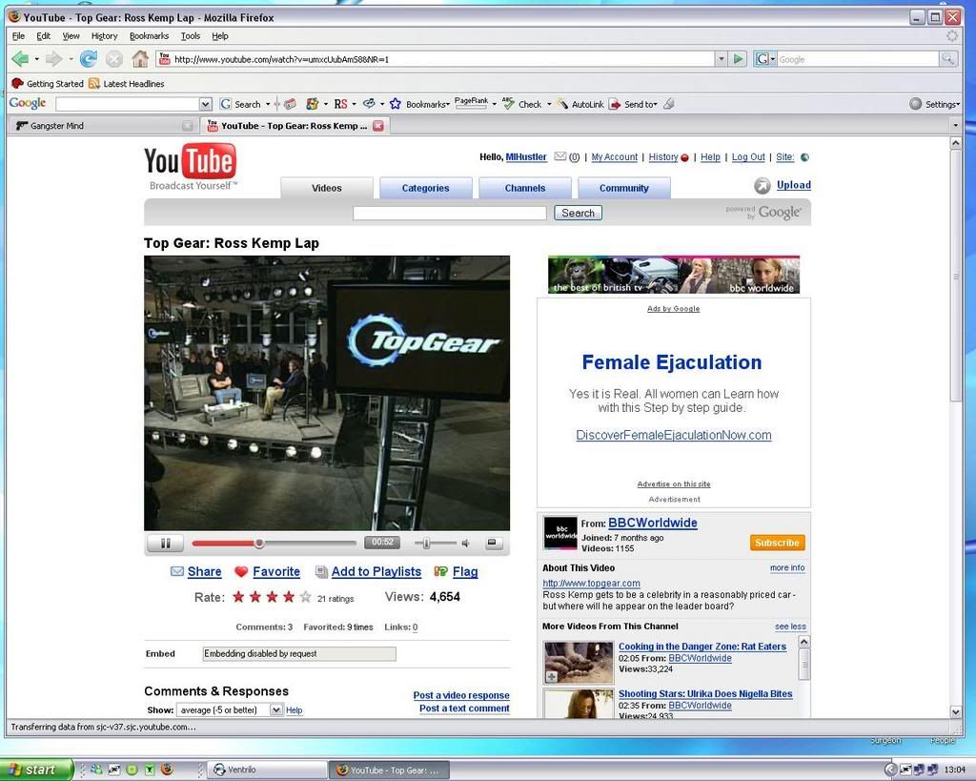Rate the video five stars
The width and height of the screenshot is (976, 781).
(305, 597)
